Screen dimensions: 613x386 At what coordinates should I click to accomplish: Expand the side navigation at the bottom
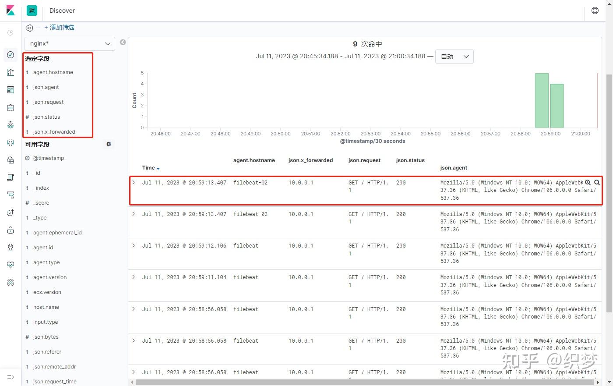11,377
